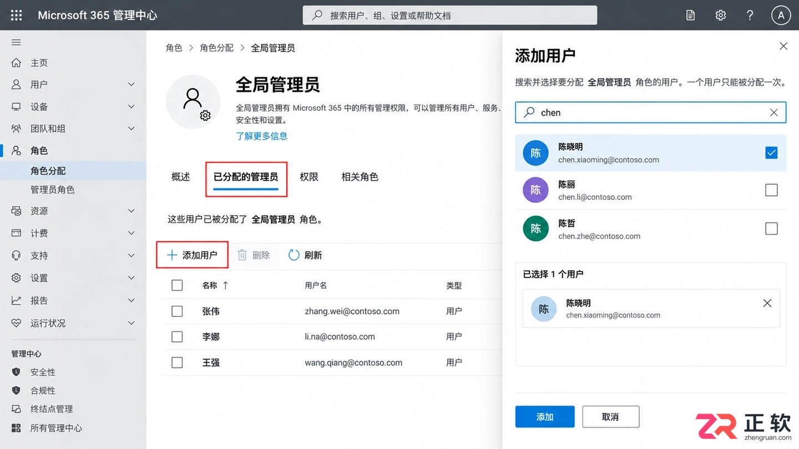
Task: Open the account avatar A
Action: coord(781,16)
